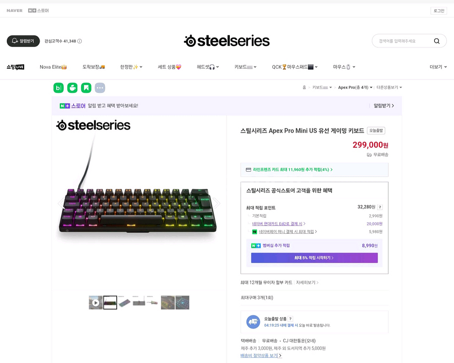454x363 pixels.
Task: Expand the 헤드셋 category dropdown
Action: 208,67
